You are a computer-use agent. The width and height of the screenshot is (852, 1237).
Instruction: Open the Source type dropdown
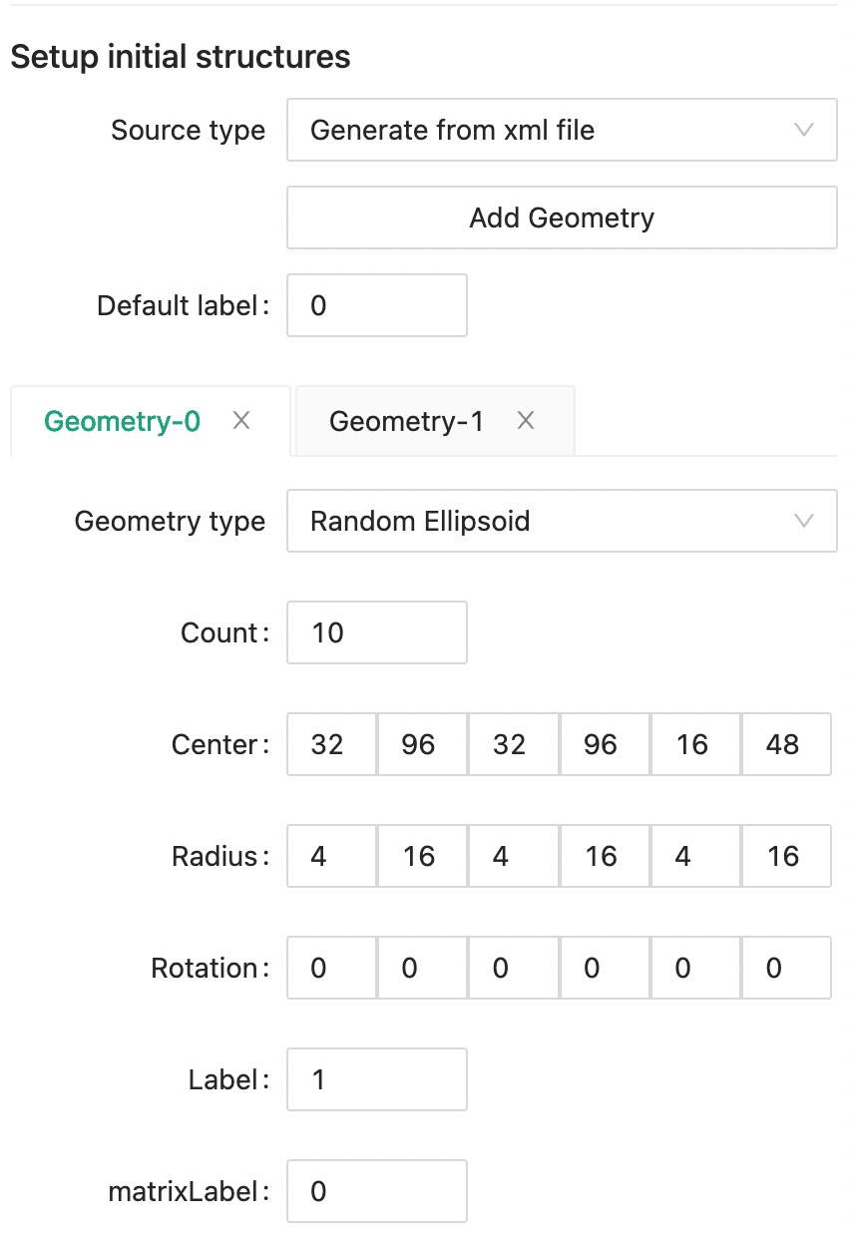point(561,130)
